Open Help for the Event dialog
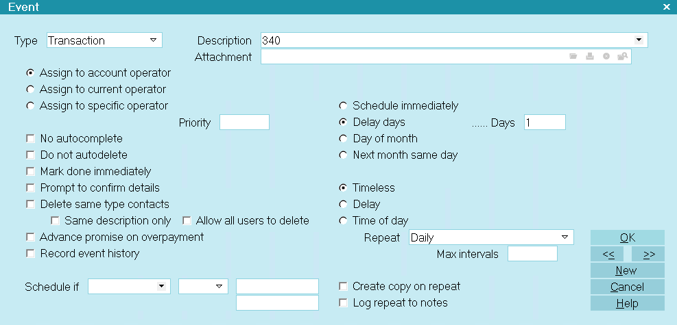This screenshot has height=325, width=677. point(628,303)
